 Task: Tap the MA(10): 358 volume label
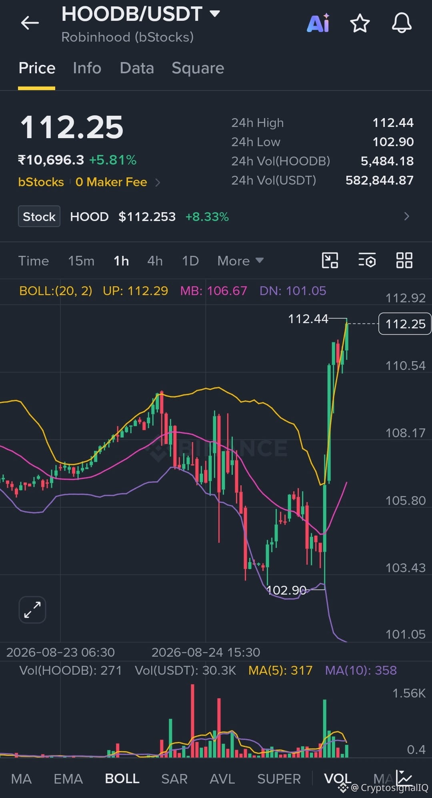pos(361,670)
